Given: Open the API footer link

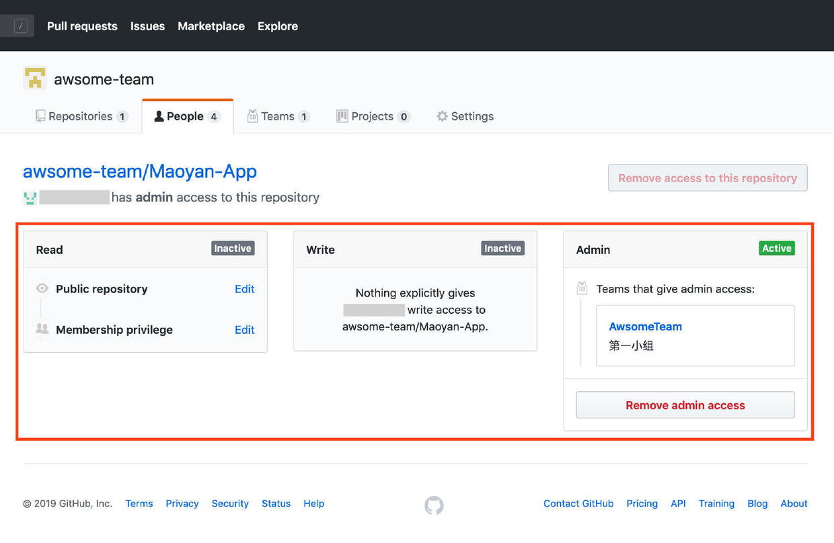Looking at the screenshot, I should click(x=678, y=503).
